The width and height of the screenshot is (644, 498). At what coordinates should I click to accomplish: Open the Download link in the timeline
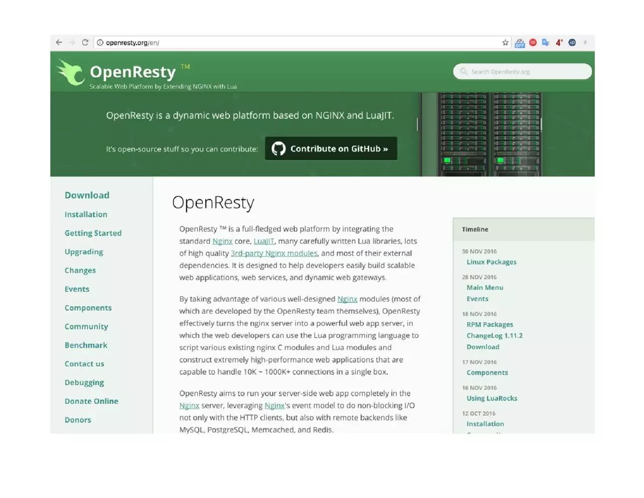click(x=483, y=347)
